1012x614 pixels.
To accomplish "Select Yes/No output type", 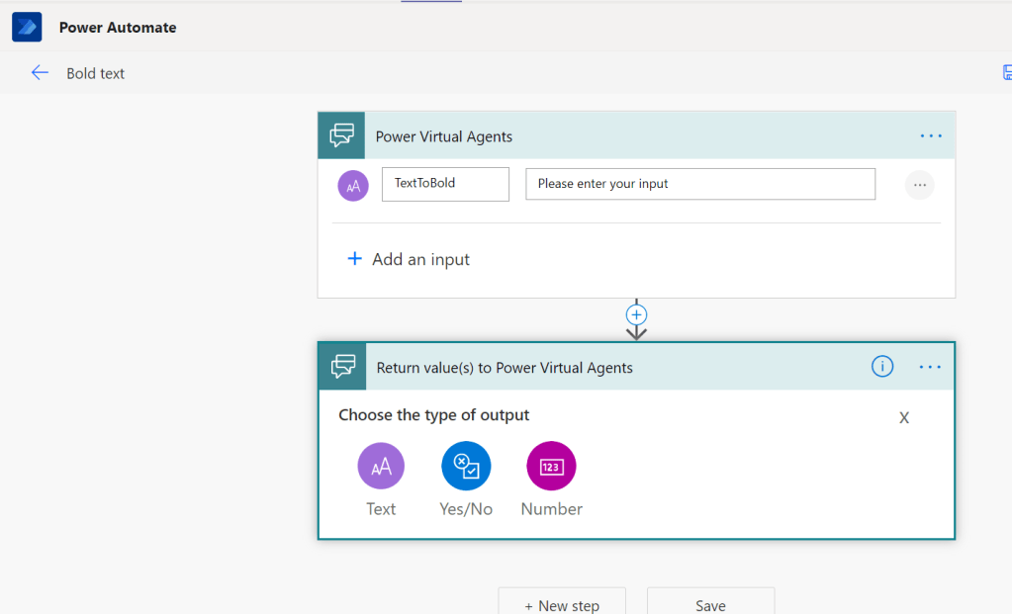I will click(466, 466).
